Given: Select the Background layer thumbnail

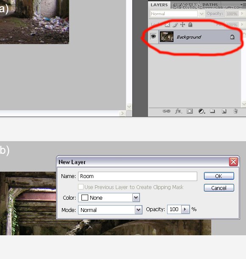Looking at the screenshot, I should (167, 36).
